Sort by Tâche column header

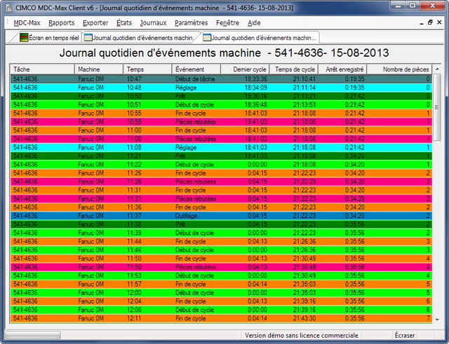(42, 69)
